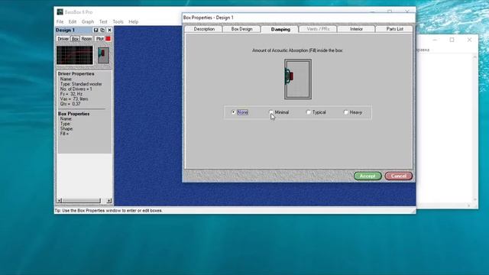Click the Design 1 panel title
The image size is (489, 275).
coord(65,31)
